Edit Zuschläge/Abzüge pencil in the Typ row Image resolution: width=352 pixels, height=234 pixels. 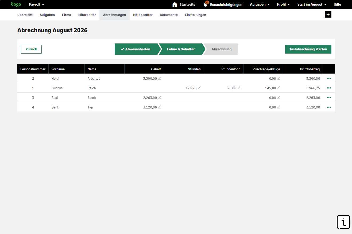(278, 107)
